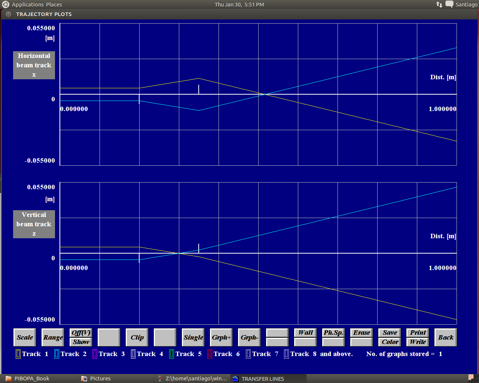The height and width of the screenshot is (383, 479).
Task: Click the Show button
Action: pyautogui.click(x=81, y=342)
